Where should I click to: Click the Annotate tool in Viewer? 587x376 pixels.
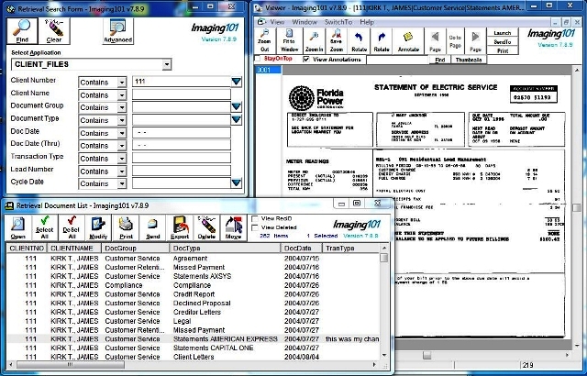click(408, 41)
